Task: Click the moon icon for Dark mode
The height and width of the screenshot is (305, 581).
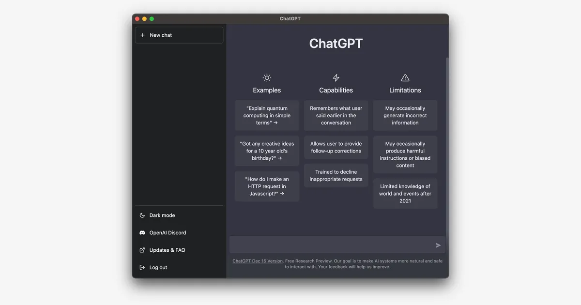Action: [x=142, y=215]
